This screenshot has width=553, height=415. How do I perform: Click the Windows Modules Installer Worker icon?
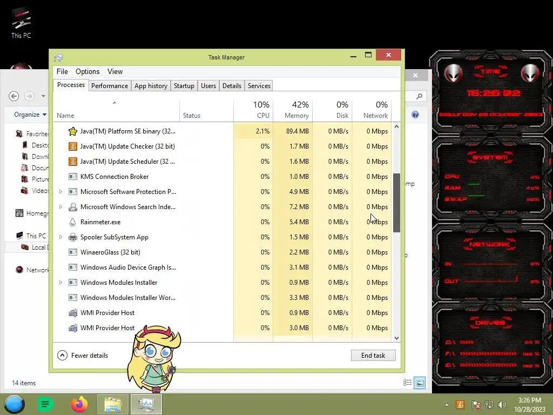[73, 298]
